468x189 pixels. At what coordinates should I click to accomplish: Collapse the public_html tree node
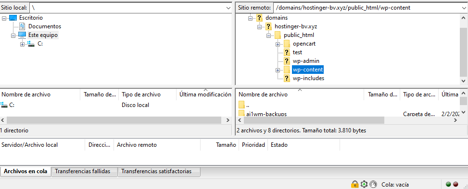point(268,35)
